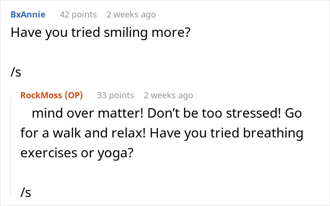The height and width of the screenshot is (206, 330).
Task: Click the word 'more?' in BxAnnie's comment
Action: pyautogui.click(x=171, y=33)
